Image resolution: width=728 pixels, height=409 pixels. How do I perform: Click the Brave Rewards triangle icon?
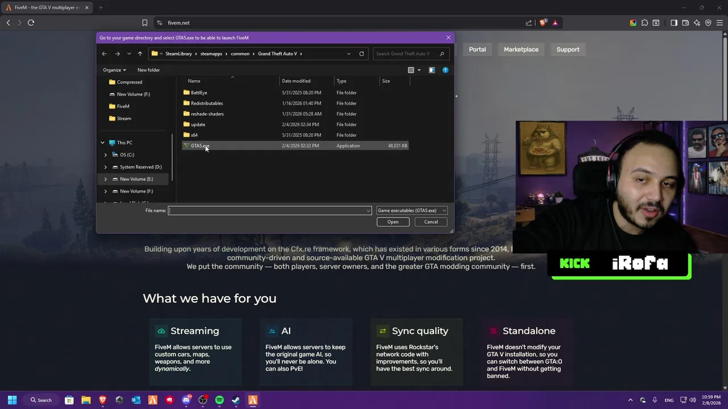coord(555,23)
